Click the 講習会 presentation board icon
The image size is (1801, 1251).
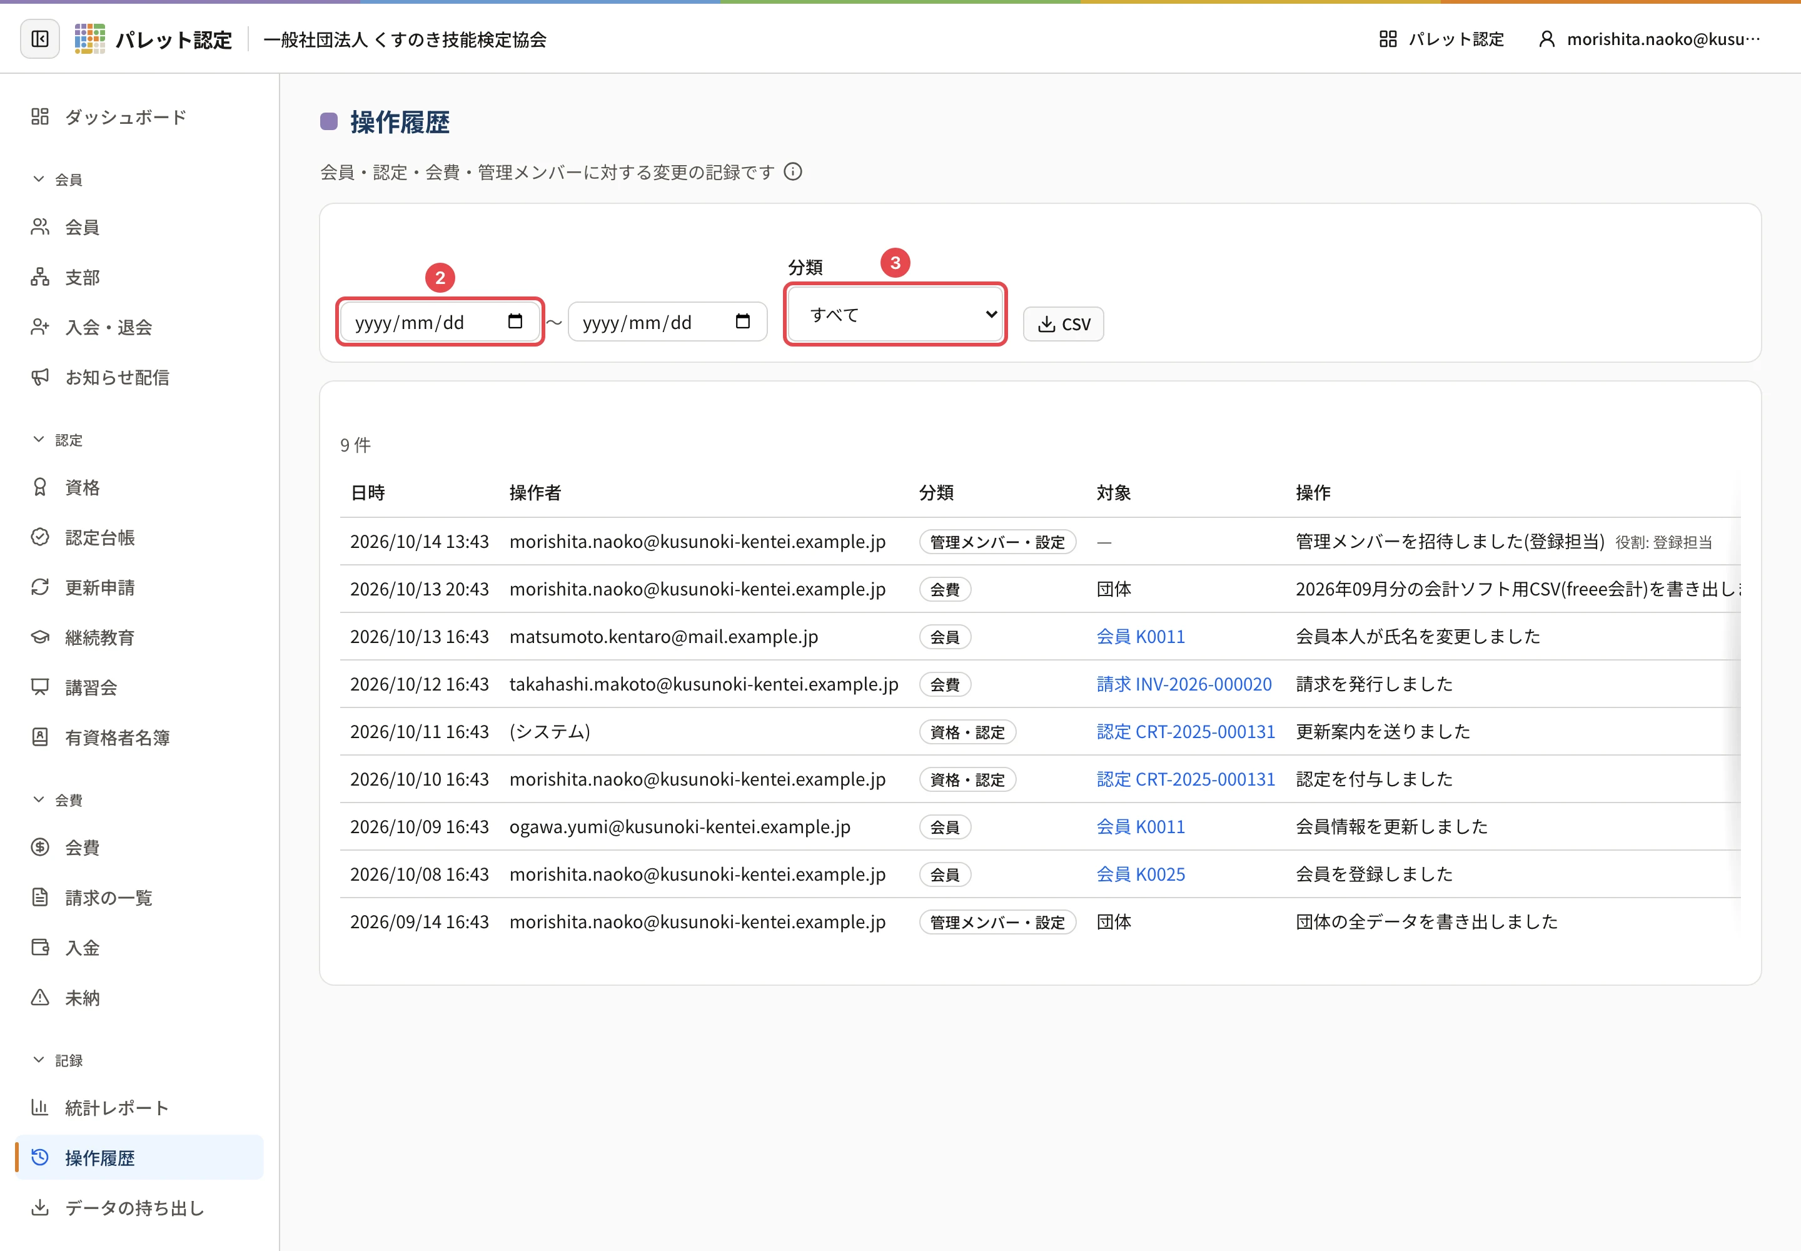[x=40, y=687]
